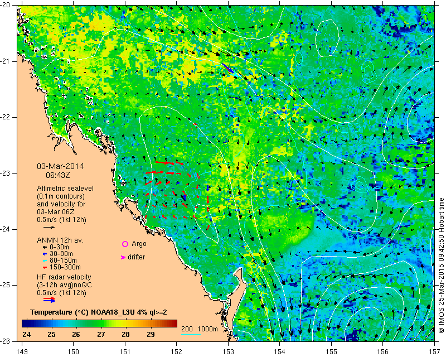Click the longitude axis label "154"
446x357 pixels.
click(x=280, y=352)
